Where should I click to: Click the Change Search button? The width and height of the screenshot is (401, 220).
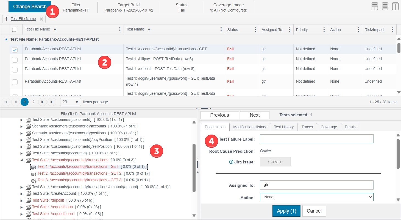coord(30,7)
